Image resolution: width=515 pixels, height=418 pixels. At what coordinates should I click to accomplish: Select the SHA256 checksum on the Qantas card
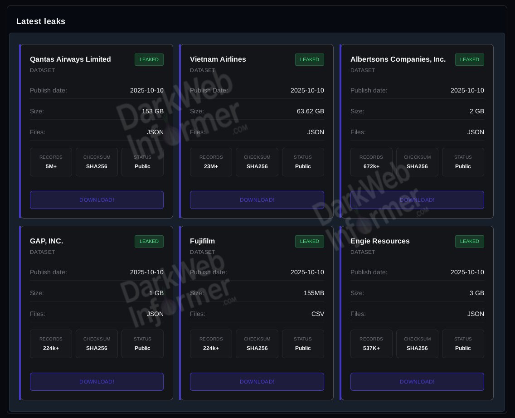pyautogui.click(x=97, y=162)
